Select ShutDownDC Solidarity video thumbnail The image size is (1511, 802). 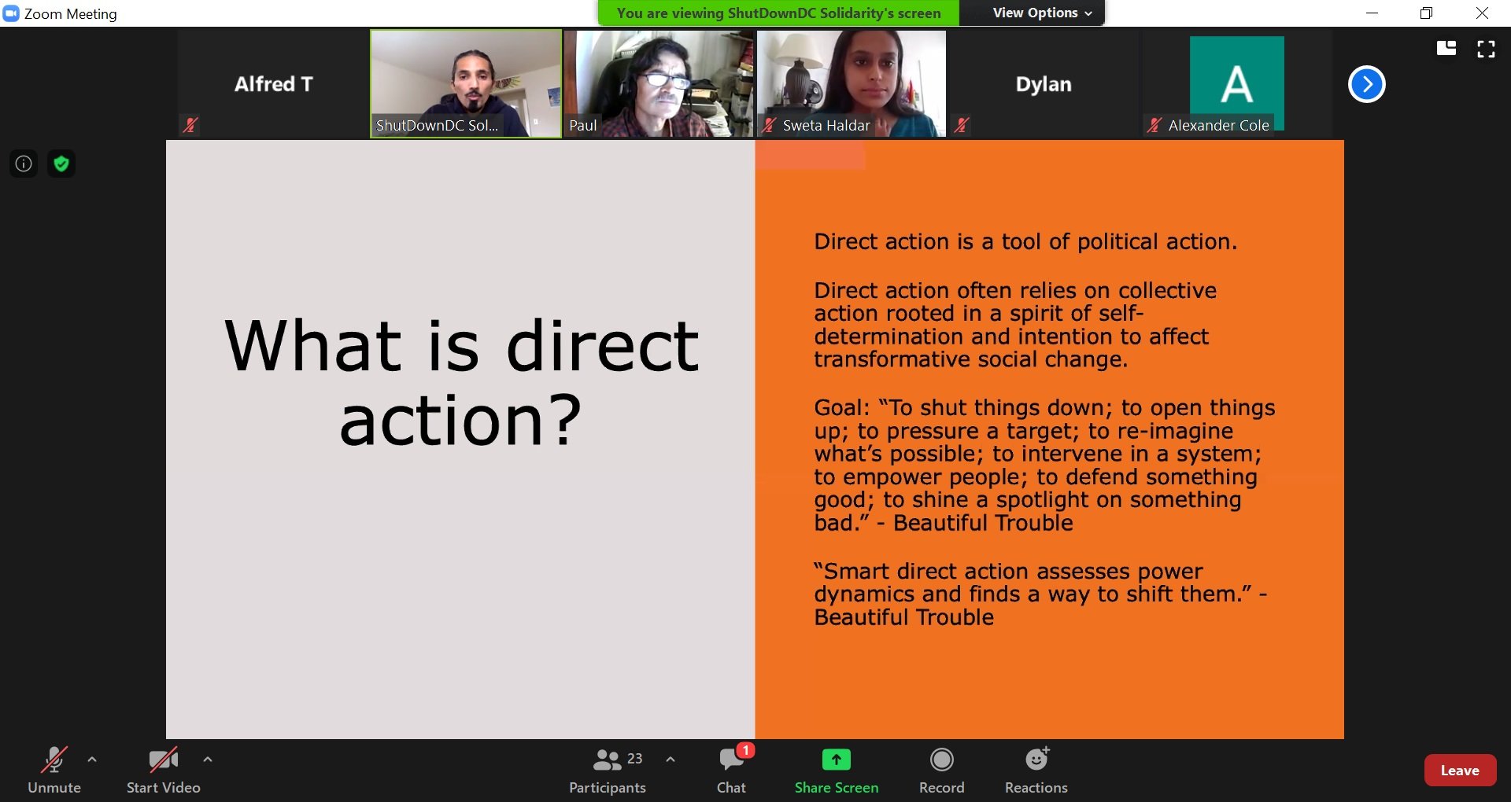click(466, 84)
